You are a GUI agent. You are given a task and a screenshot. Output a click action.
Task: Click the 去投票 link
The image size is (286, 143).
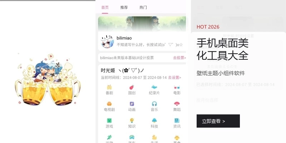pos(179,58)
